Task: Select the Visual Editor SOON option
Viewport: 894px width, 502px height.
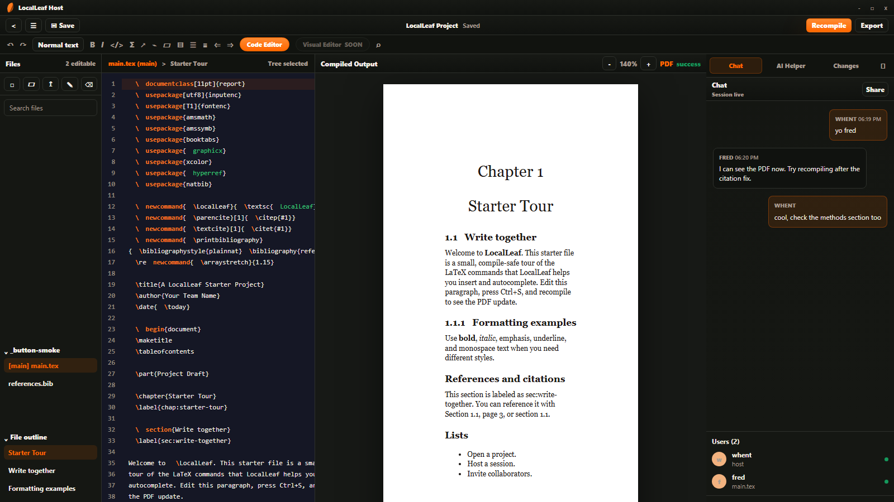Action: pyautogui.click(x=332, y=45)
